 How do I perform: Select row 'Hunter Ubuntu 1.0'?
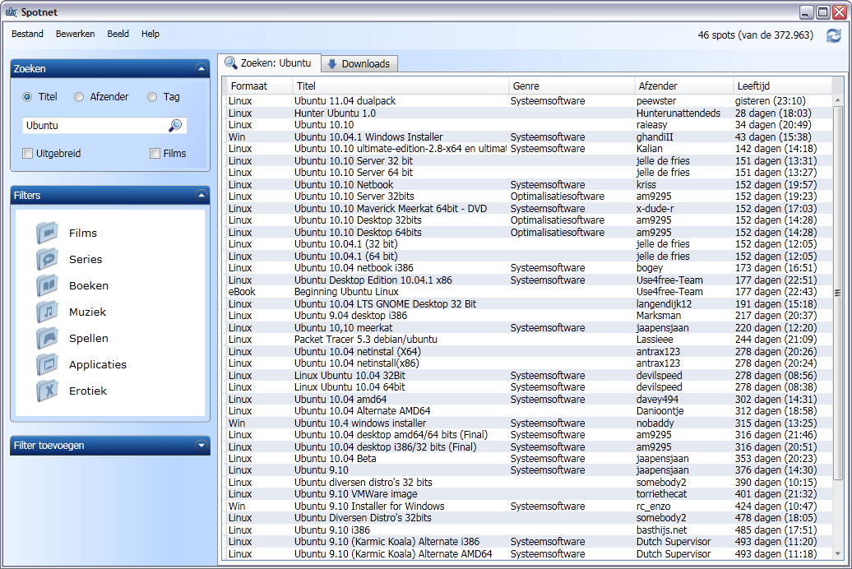[x=530, y=113]
